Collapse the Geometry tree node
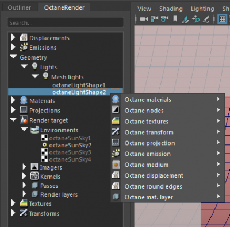 [13, 57]
